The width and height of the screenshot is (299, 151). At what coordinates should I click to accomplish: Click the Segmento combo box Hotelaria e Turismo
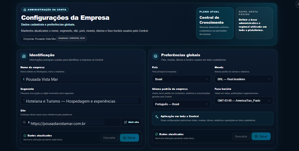pyautogui.click(x=81, y=100)
